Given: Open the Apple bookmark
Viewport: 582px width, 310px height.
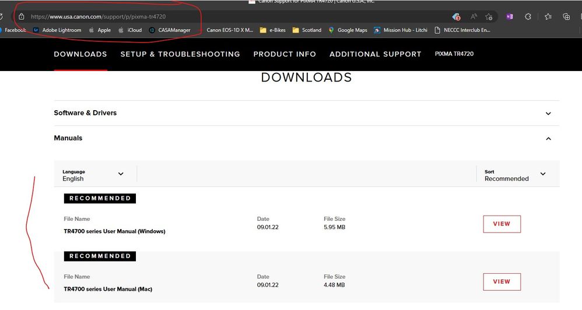Looking at the screenshot, I should (100, 30).
